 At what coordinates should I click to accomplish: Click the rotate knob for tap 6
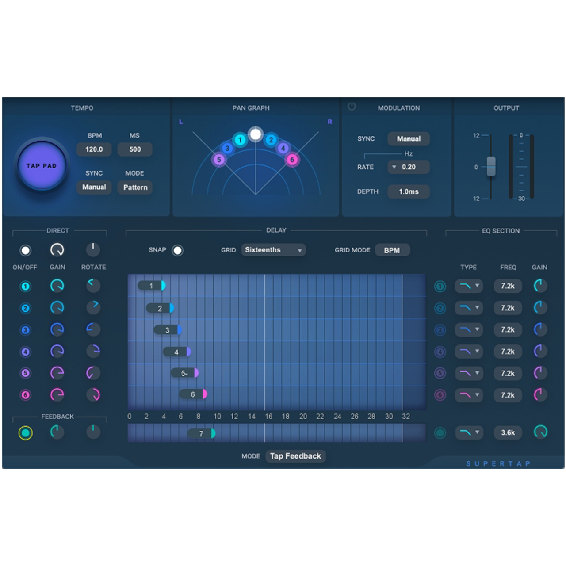[x=93, y=394]
